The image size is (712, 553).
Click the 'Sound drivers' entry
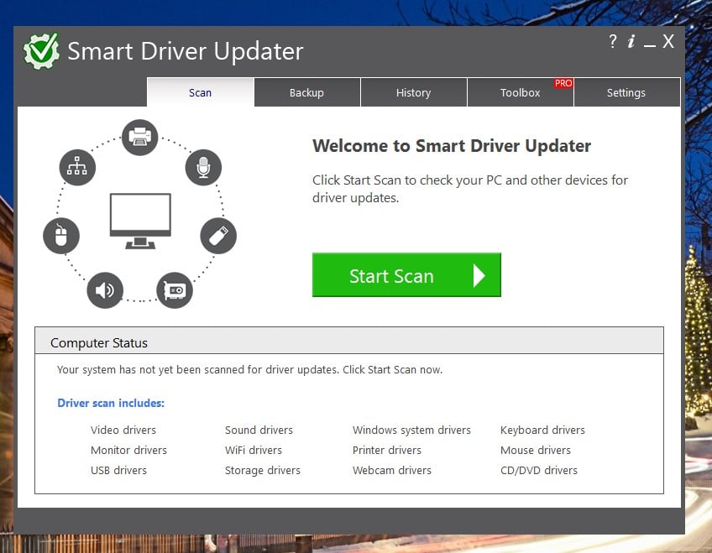coord(259,430)
